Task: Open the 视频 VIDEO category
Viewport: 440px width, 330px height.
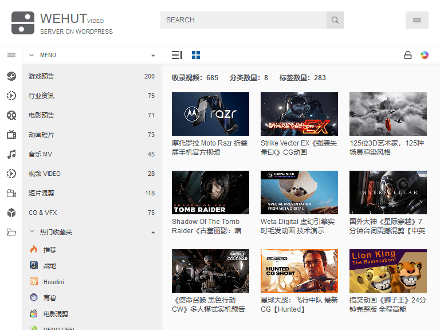Action: click(x=92, y=174)
